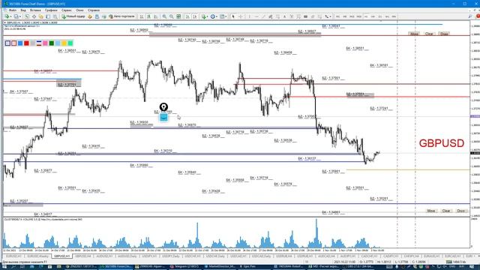The width and height of the screenshot is (480, 270).
Task: Tile the chart windows
Action: tap(178, 16)
